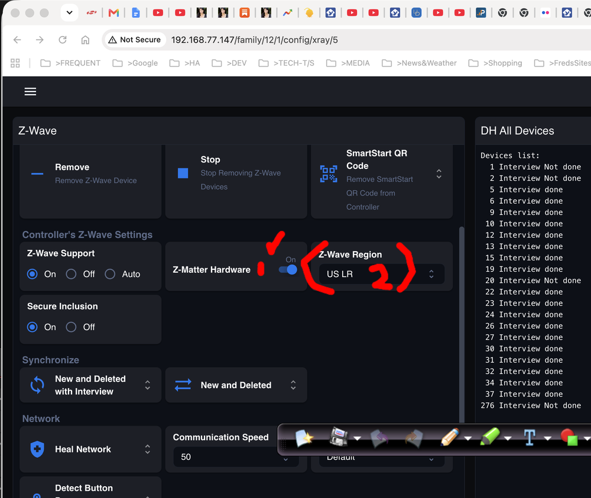This screenshot has width=591, height=498.
Task: Click the browser home icon
Action: (x=86, y=40)
